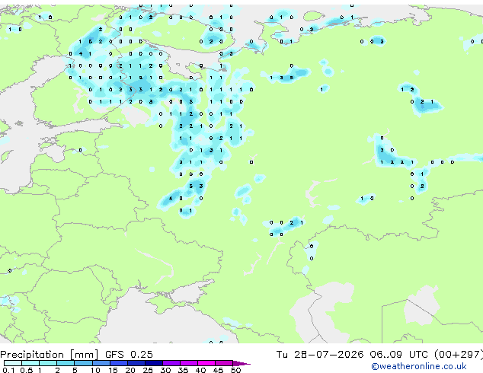483x373 pixels.
Task: Click the '06..09 UTC' time range text
Action: point(398,355)
